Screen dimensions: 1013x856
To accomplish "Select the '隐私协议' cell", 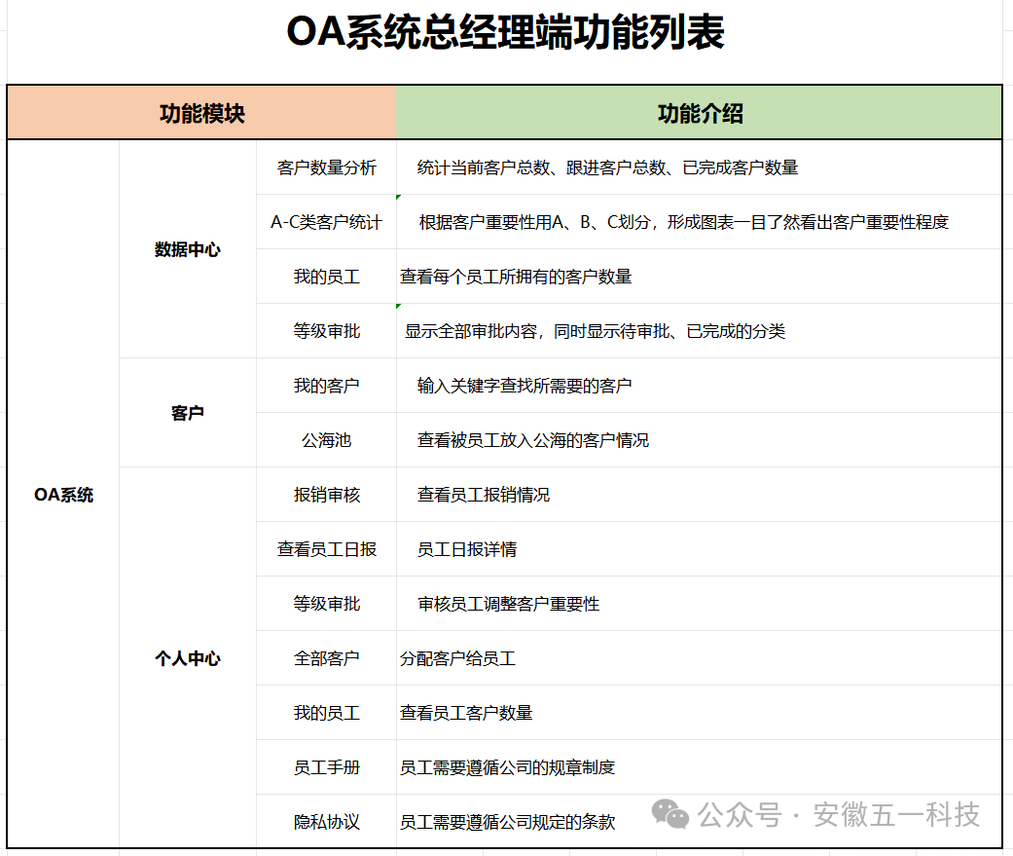I will (x=327, y=822).
